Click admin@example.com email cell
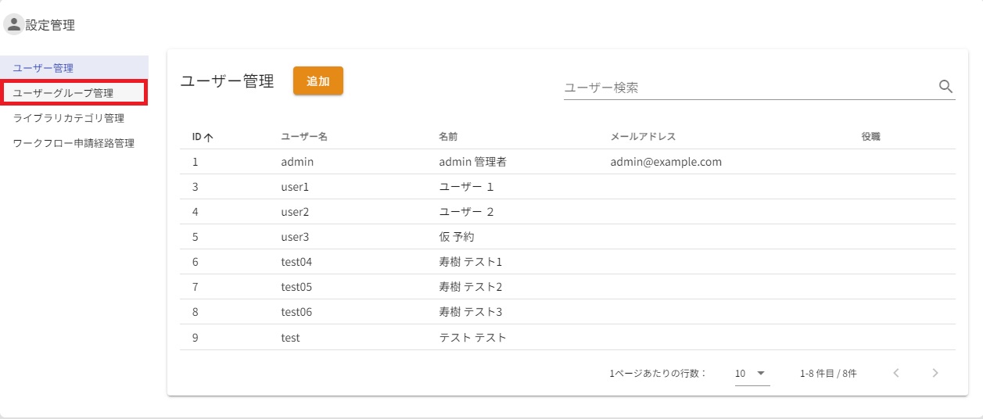The image size is (983, 419). point(665,162)
